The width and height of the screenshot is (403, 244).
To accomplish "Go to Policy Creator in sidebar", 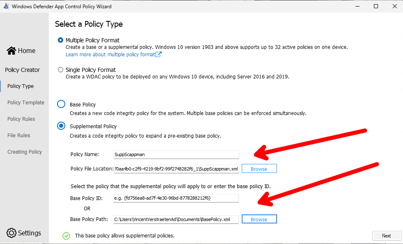I will 22,70.
